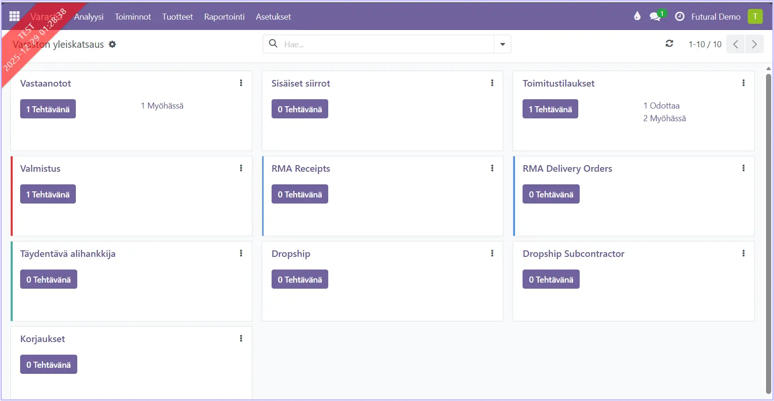Click in the Hae search field

384,44
